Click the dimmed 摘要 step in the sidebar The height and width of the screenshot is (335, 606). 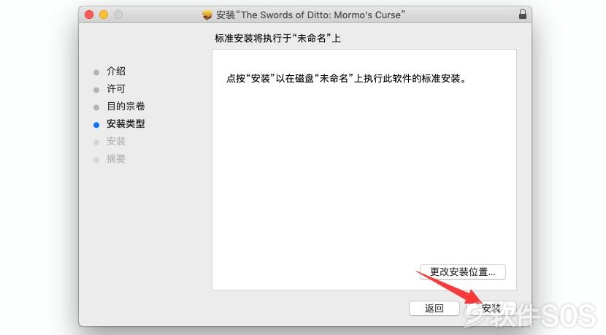click(x=116, y=159)
